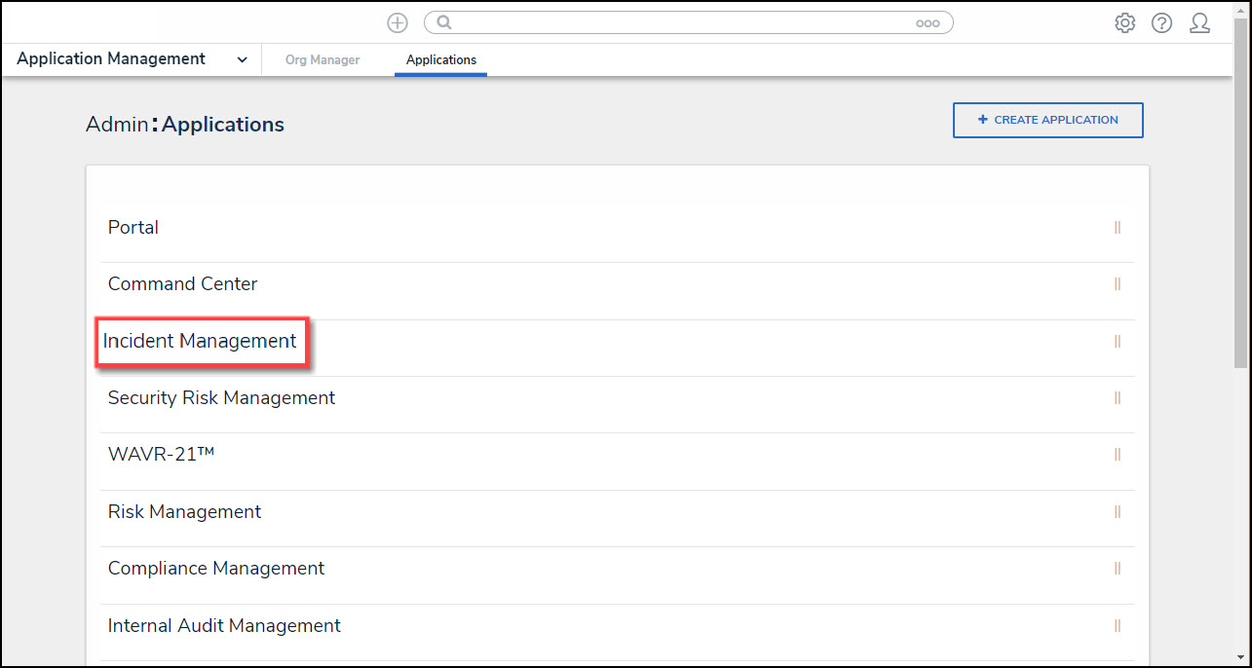This screenshot has height=668, width=1252.
Task: Click the Create Application button
Action: 1047,120
